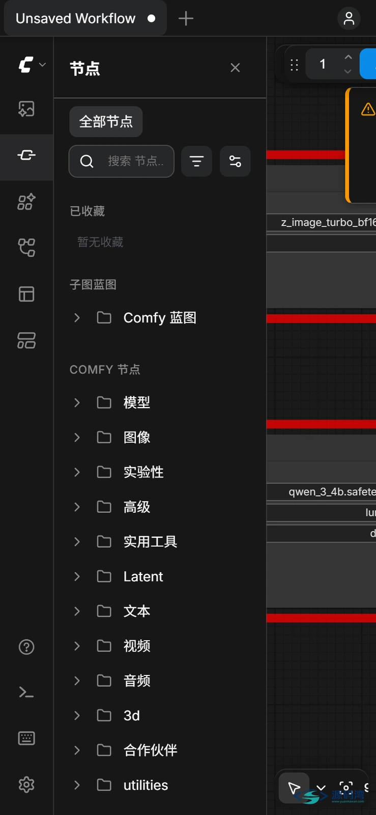Open the filter settings sliders button

click(235, 161)
